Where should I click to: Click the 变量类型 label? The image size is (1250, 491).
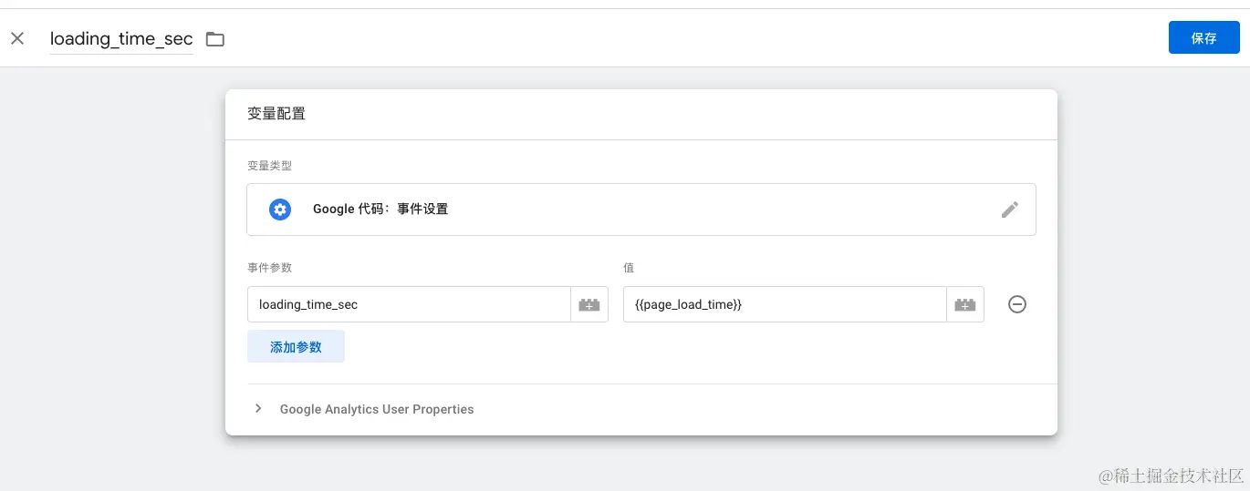click(269, 166)
